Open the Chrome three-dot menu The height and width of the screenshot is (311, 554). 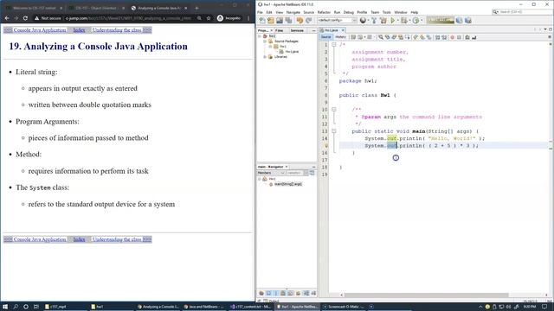tap(248, 18)
